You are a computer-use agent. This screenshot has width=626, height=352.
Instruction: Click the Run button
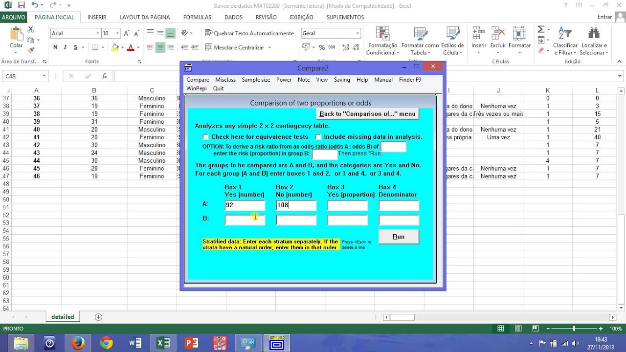coord(399,237)
